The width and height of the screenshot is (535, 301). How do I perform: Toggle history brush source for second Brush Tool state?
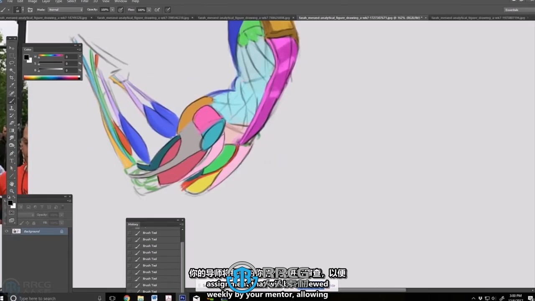pyautogui.click(x=130, y=240)
